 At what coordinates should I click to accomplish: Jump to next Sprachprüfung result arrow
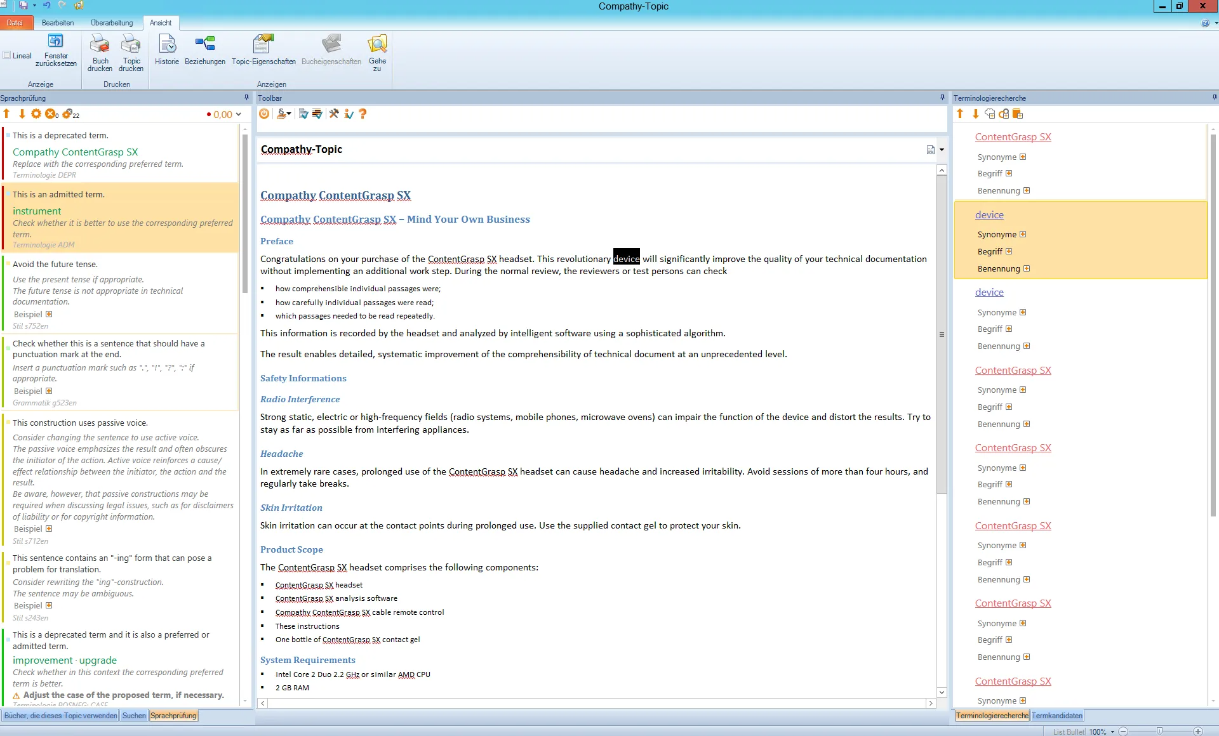(22, 114)
